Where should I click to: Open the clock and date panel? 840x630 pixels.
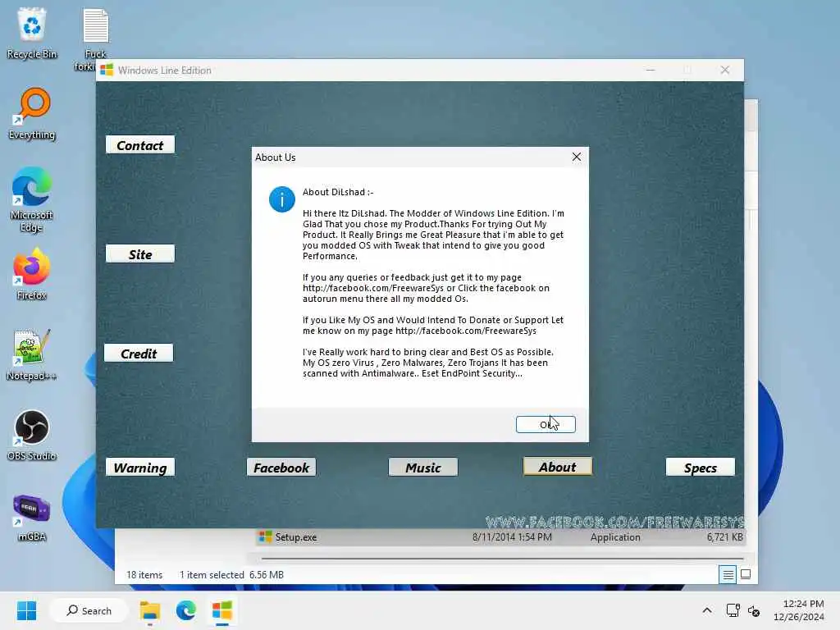click(x=799, y=610)
